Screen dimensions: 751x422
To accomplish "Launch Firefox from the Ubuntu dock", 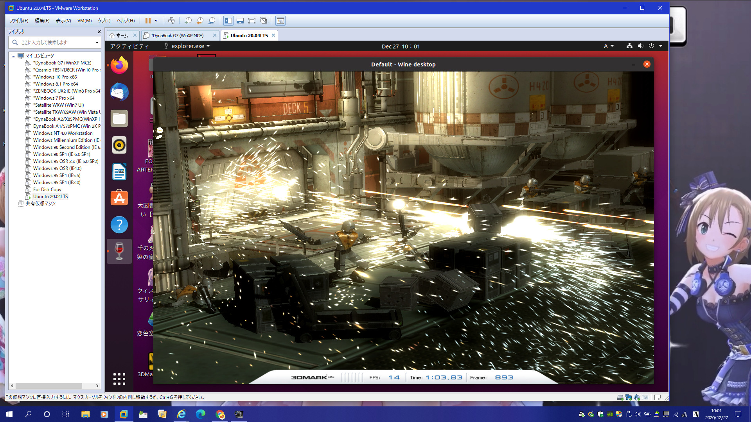I will click(119, 65).
